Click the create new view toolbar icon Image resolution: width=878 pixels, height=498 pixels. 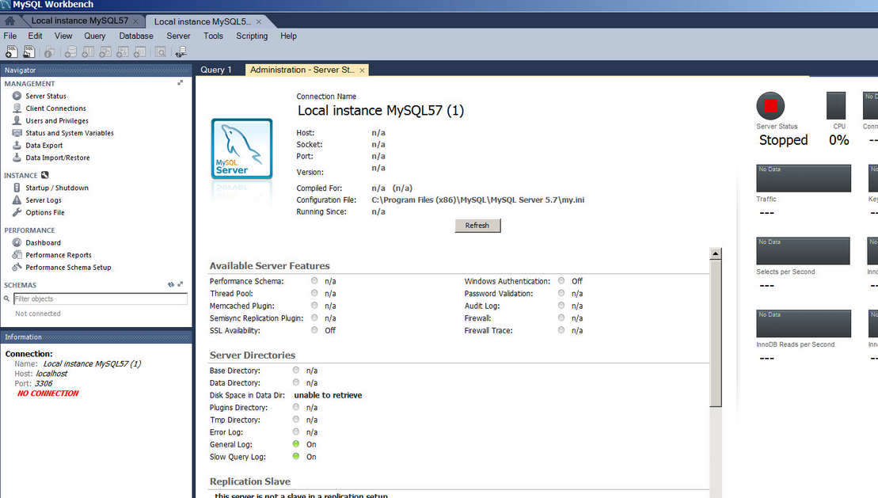[105, 52]
